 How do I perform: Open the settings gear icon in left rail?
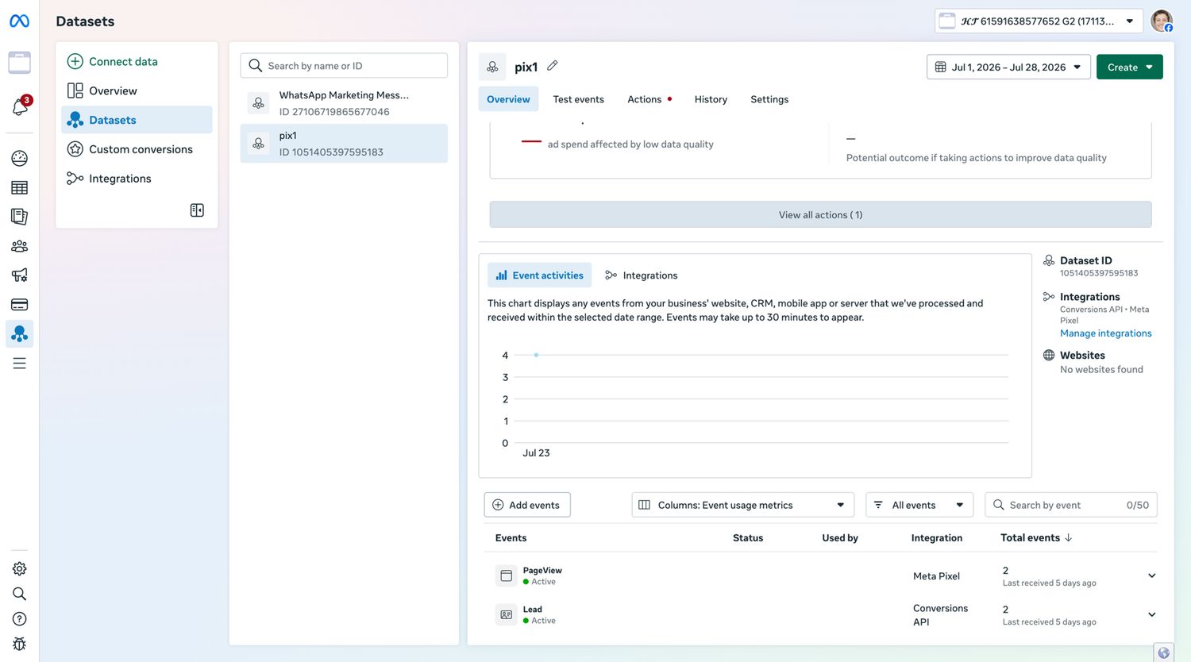[x=20, y=568]
